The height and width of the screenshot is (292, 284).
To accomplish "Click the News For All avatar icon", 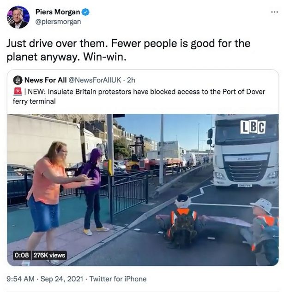I will point(18,80).
